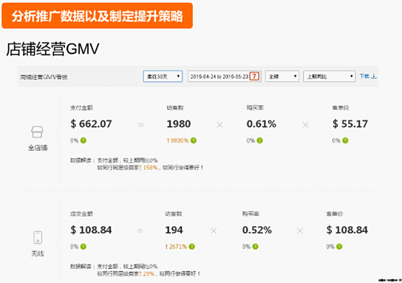Image resolution: width=402 pixels, height=283 pixels.
Task: Click help icon under 无线 客单价 $ 108.84
Action: [x=339, y=247]
